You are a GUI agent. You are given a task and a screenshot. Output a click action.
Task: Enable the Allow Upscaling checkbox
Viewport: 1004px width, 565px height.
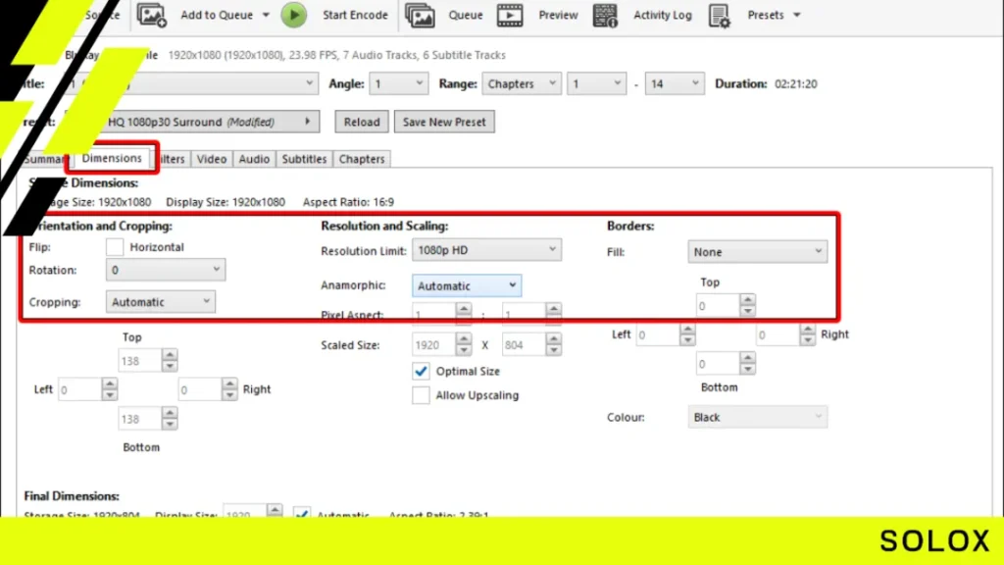(x=421, y=395)
